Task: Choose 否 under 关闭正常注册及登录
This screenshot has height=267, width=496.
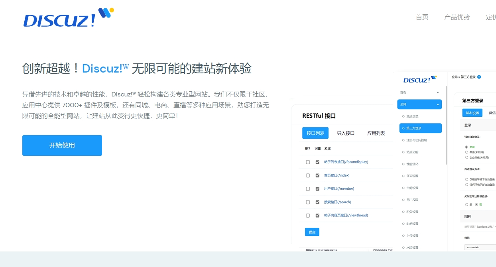Action: pyautogui.click(x=476, y=204)
